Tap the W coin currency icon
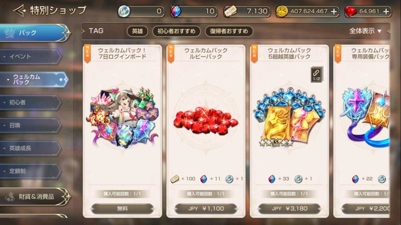Image resolution: width=401 pixels, height=225 pixels. point(124,11)
